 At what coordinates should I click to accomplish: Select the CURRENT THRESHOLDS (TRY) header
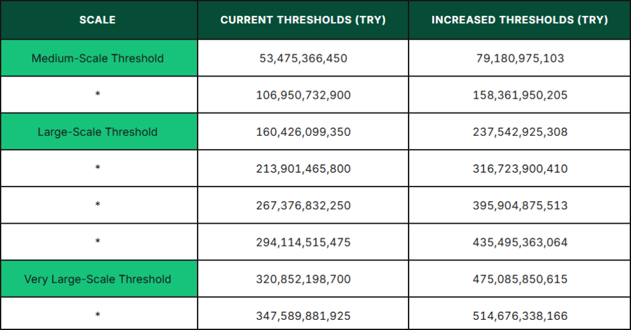pos(303,20)
